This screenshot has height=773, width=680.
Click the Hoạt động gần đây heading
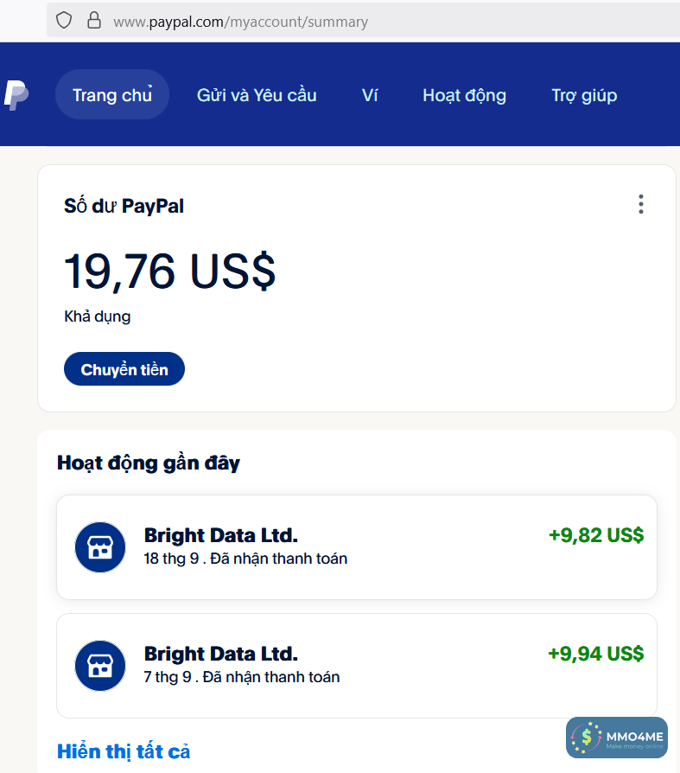[x=149, y=463]
